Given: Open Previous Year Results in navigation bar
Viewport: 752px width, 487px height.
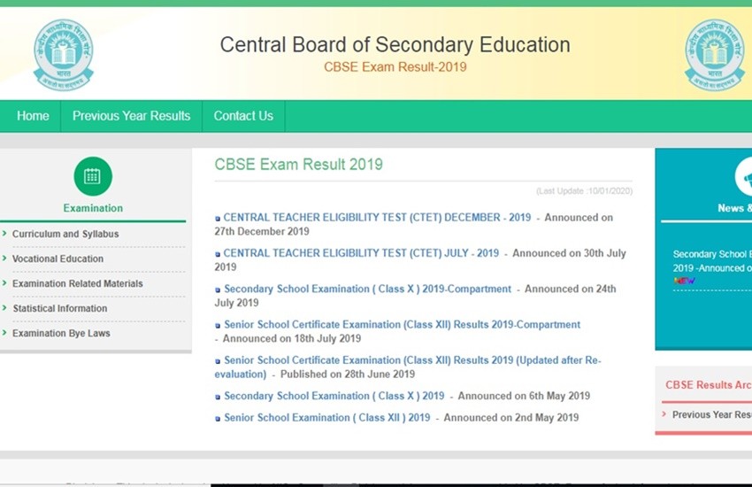Looking at the screenshot, I should click(131, 116).
